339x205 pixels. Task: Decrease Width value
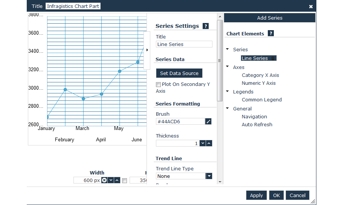[x=111, y=180]
